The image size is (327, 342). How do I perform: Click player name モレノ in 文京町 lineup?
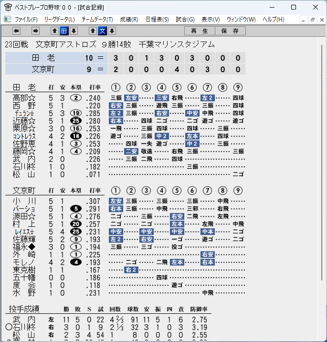tap(24, 262)
